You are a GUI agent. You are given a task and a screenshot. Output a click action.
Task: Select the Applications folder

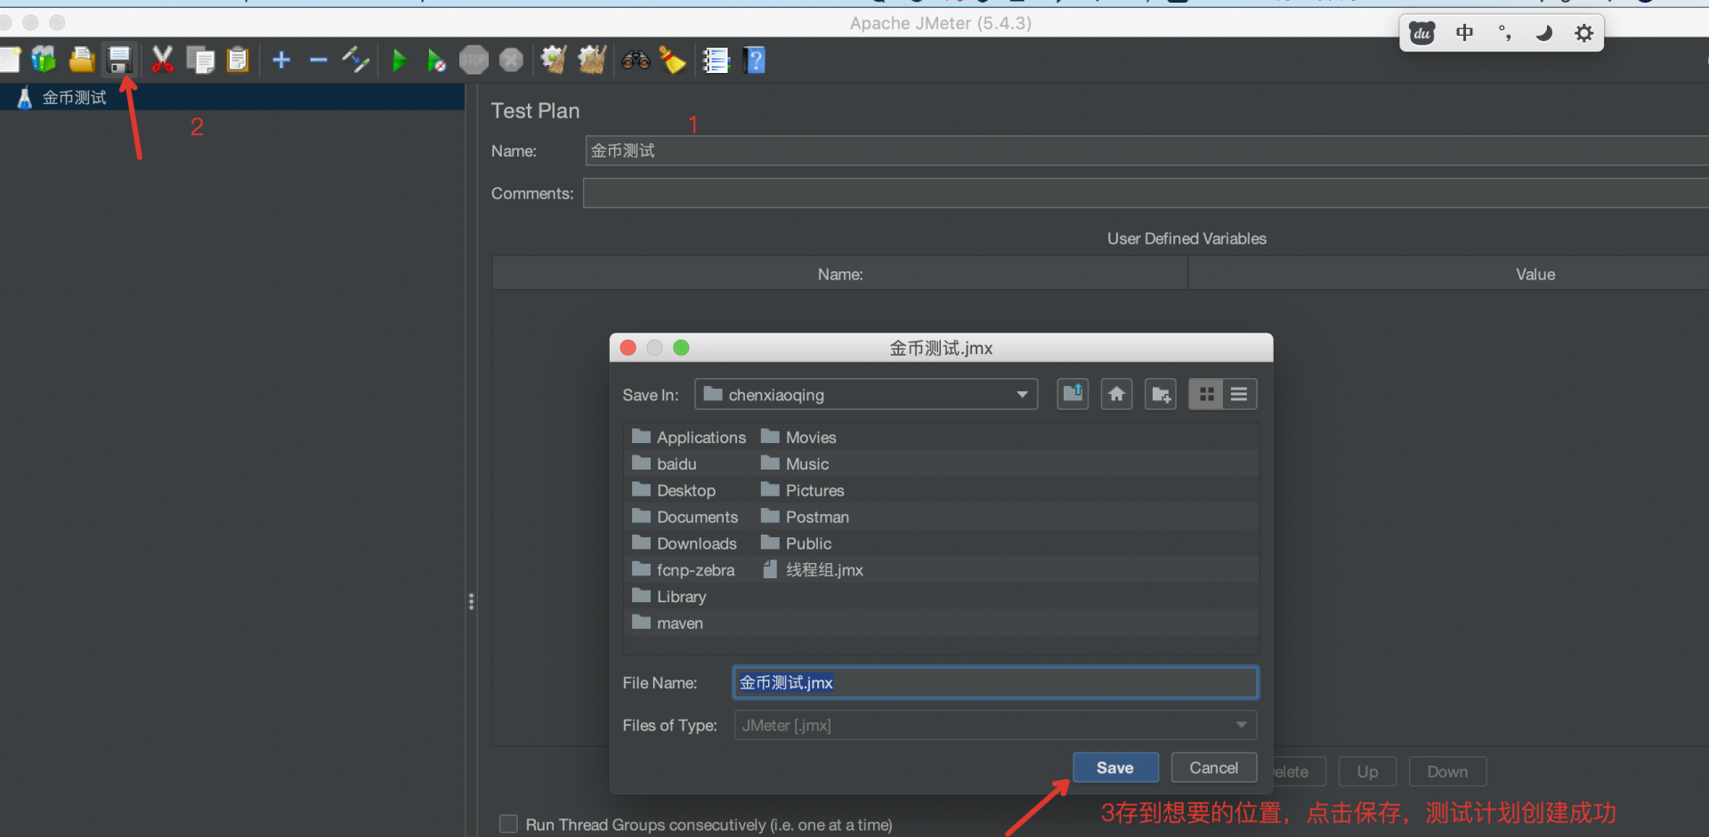[x=689, y=438]
